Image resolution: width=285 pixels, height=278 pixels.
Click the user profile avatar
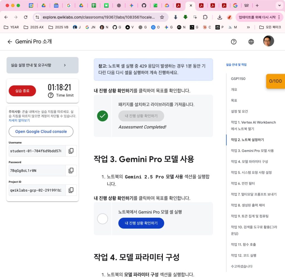268,41
